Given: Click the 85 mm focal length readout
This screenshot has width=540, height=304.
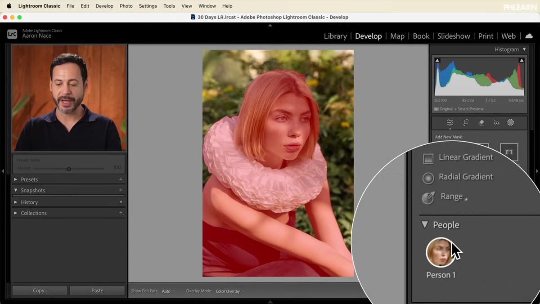Looking at the screenshot, I should tap(468, 100).
